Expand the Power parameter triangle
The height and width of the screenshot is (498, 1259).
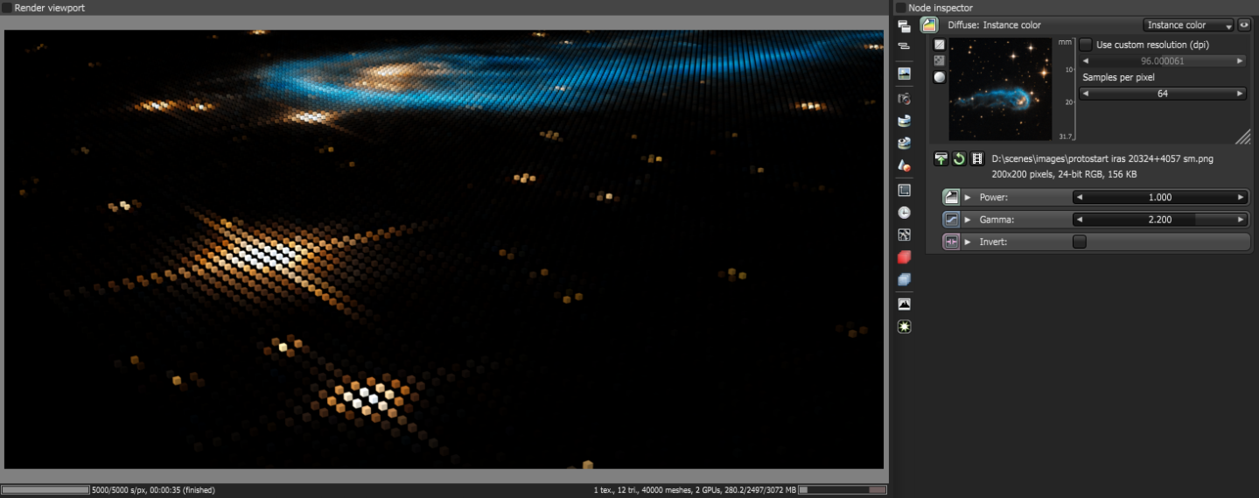pyautogui.click(x=968, y=198)
